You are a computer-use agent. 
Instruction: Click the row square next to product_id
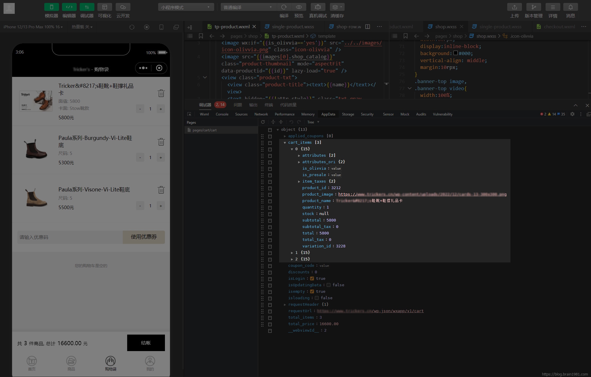click(x=270, y=188)
